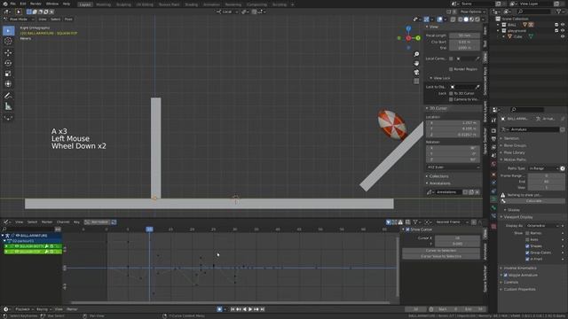Image resolution: width=568 pixels, height=319 pixels.
Task: Expand the Custom Properties panel
Action: (519, 290)
